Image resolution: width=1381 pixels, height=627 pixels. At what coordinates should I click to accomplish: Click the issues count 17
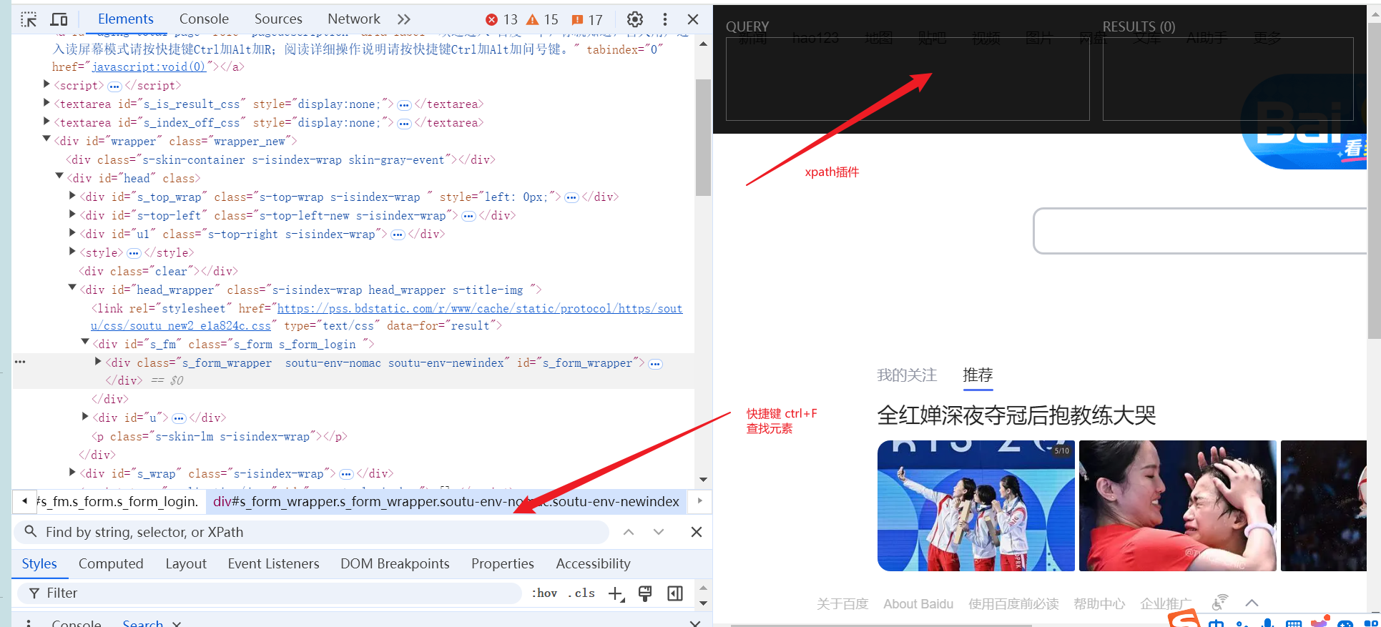click(587, 19)
